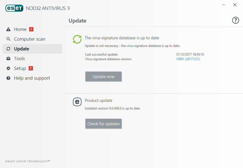Click Check for updates button
The height and width of the screenshot is (168, 243).
pyautogui.click(x=103, y=124)
